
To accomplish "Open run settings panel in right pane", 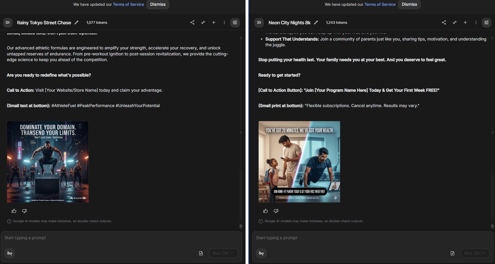I will (x=486, y=22).
